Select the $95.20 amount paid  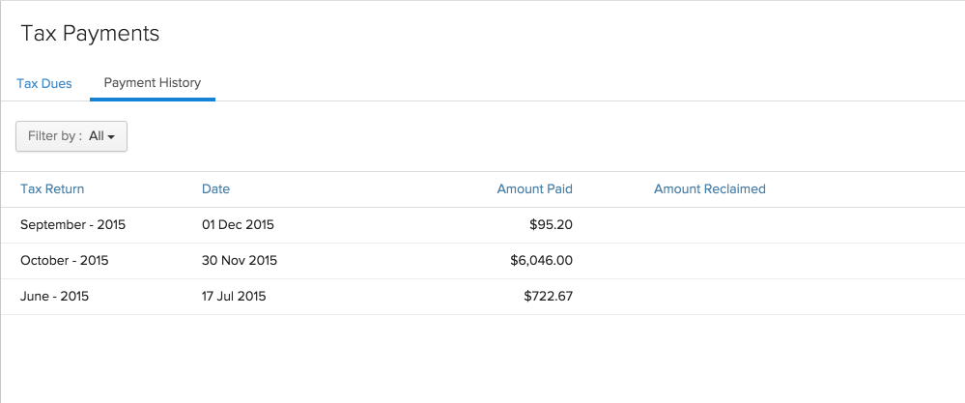pyautogui.click(x=551, y=225)
